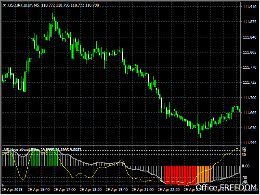Image resolution: width=260 pixels, height=195 pixels.
Task: Click the 30 indicator scale level
Action: point(244,155)
